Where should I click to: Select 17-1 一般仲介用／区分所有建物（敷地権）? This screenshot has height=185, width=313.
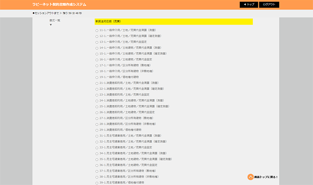97,66
